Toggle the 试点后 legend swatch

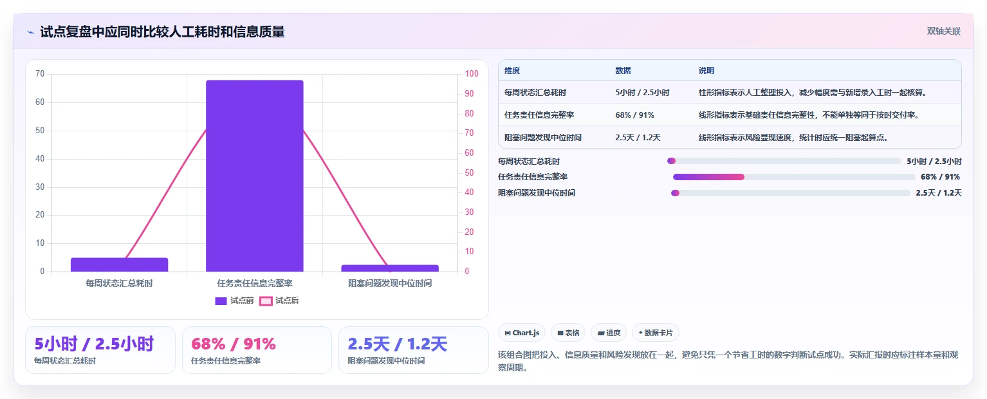266,301
